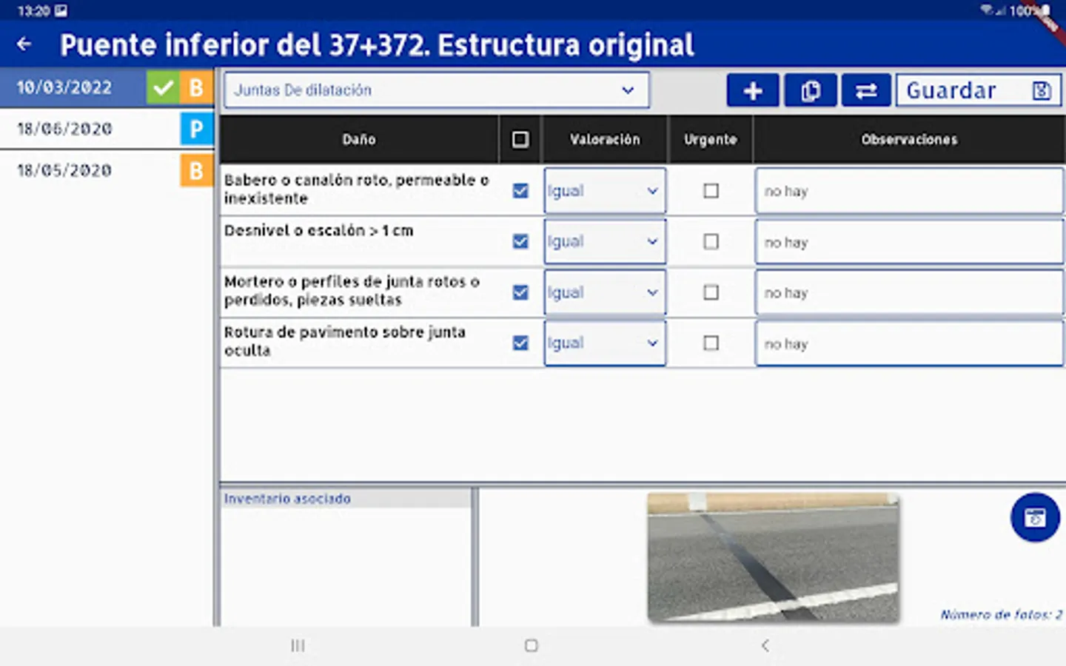This screenshot has width=1066, height=666.
Task: Open the Valoración dropdown for 'Babero o canalón roto'
Action: tap(604, 190)
